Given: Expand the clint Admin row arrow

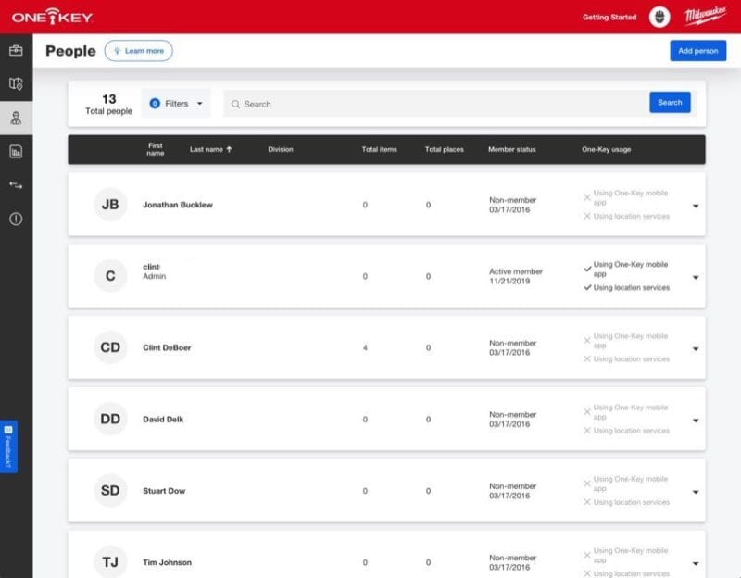Looking at the screenshot, I should point(696,277).
